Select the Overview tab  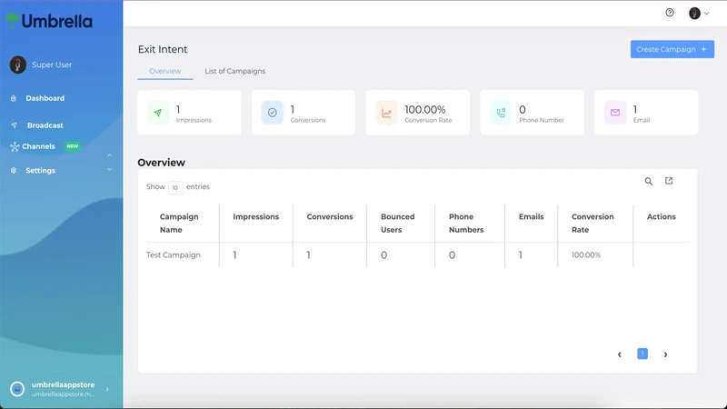pos(165,71)
